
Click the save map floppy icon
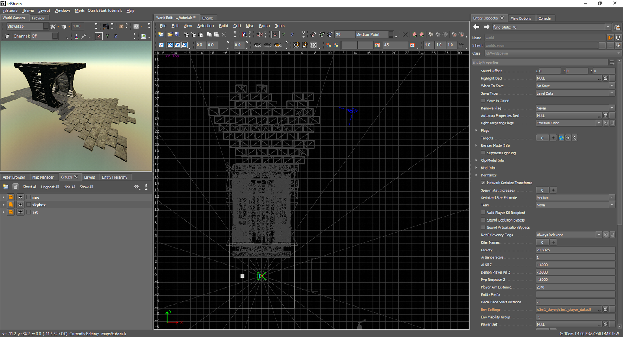pos(177,35)
